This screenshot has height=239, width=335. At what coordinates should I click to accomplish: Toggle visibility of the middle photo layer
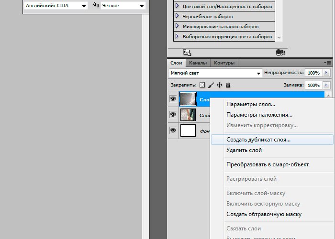pyautogui.click(x=173, y=115)
